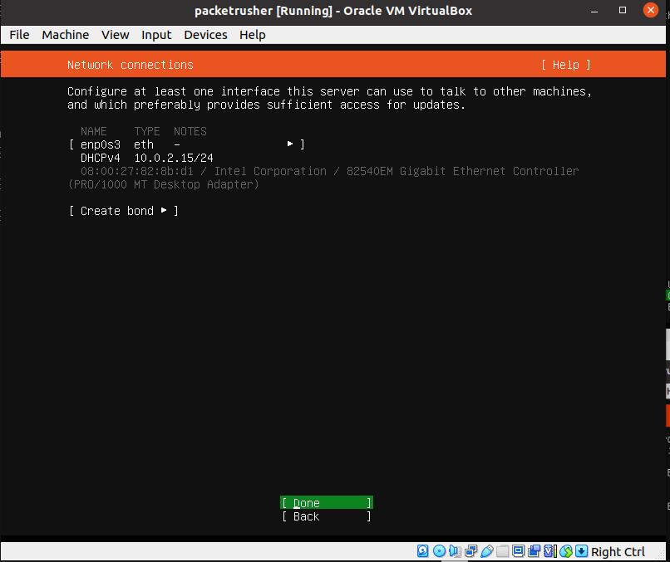Image resolution: width=670 pixels, height=562 pixels.
Task: Click the keyboard capture arrow icon
Action: click(x=581, y=551)
